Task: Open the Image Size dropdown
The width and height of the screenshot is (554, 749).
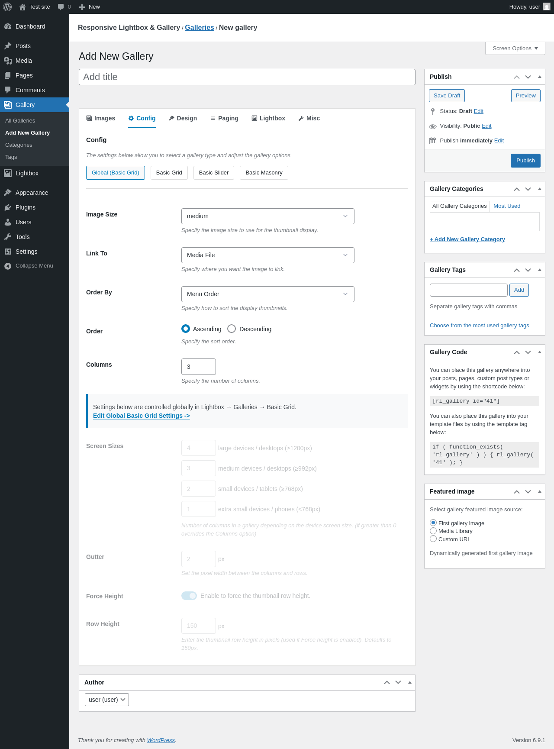Action: 268,216
